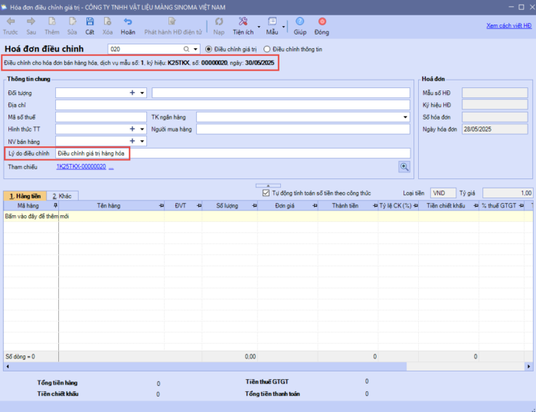Click the Lý do điều chỉnh text field

pos(230,153)
